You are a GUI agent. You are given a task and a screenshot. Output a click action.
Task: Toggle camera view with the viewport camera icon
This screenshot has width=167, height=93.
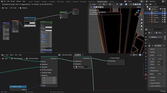(141, 26)
